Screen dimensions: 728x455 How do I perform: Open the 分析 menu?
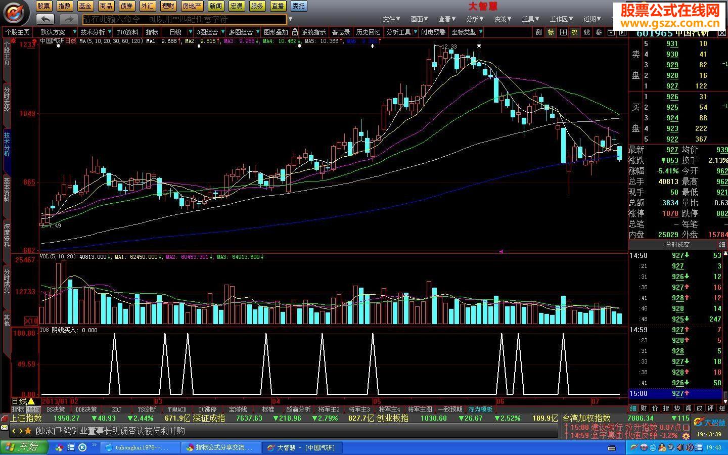tap(475, 19)
